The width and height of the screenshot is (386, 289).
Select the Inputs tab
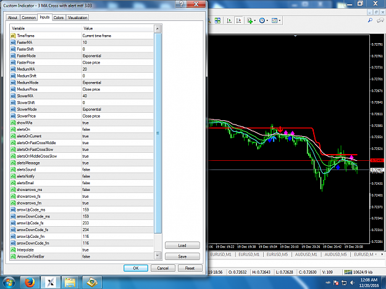click(44, 17)
